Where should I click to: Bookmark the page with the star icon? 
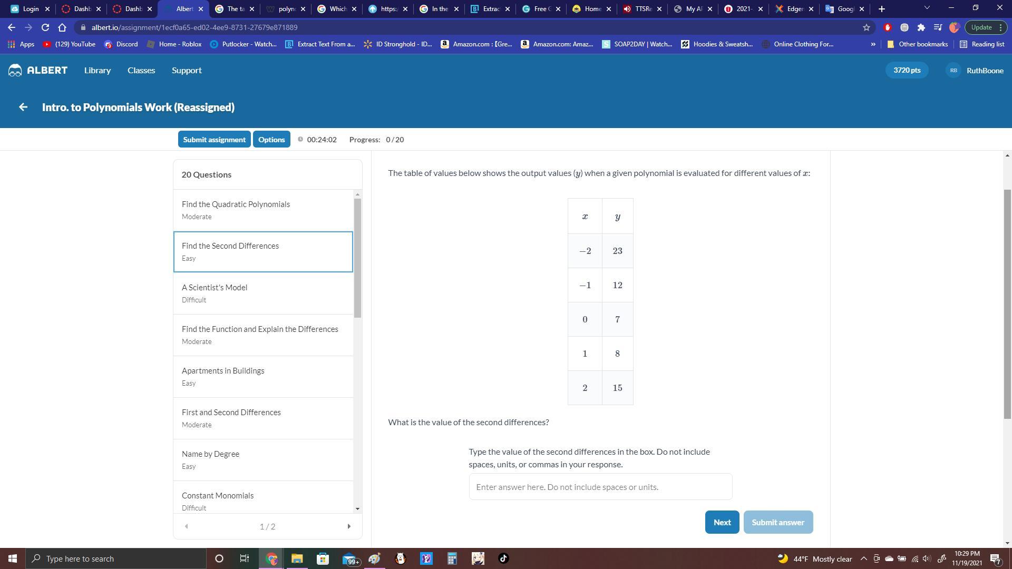coord(866,27)
